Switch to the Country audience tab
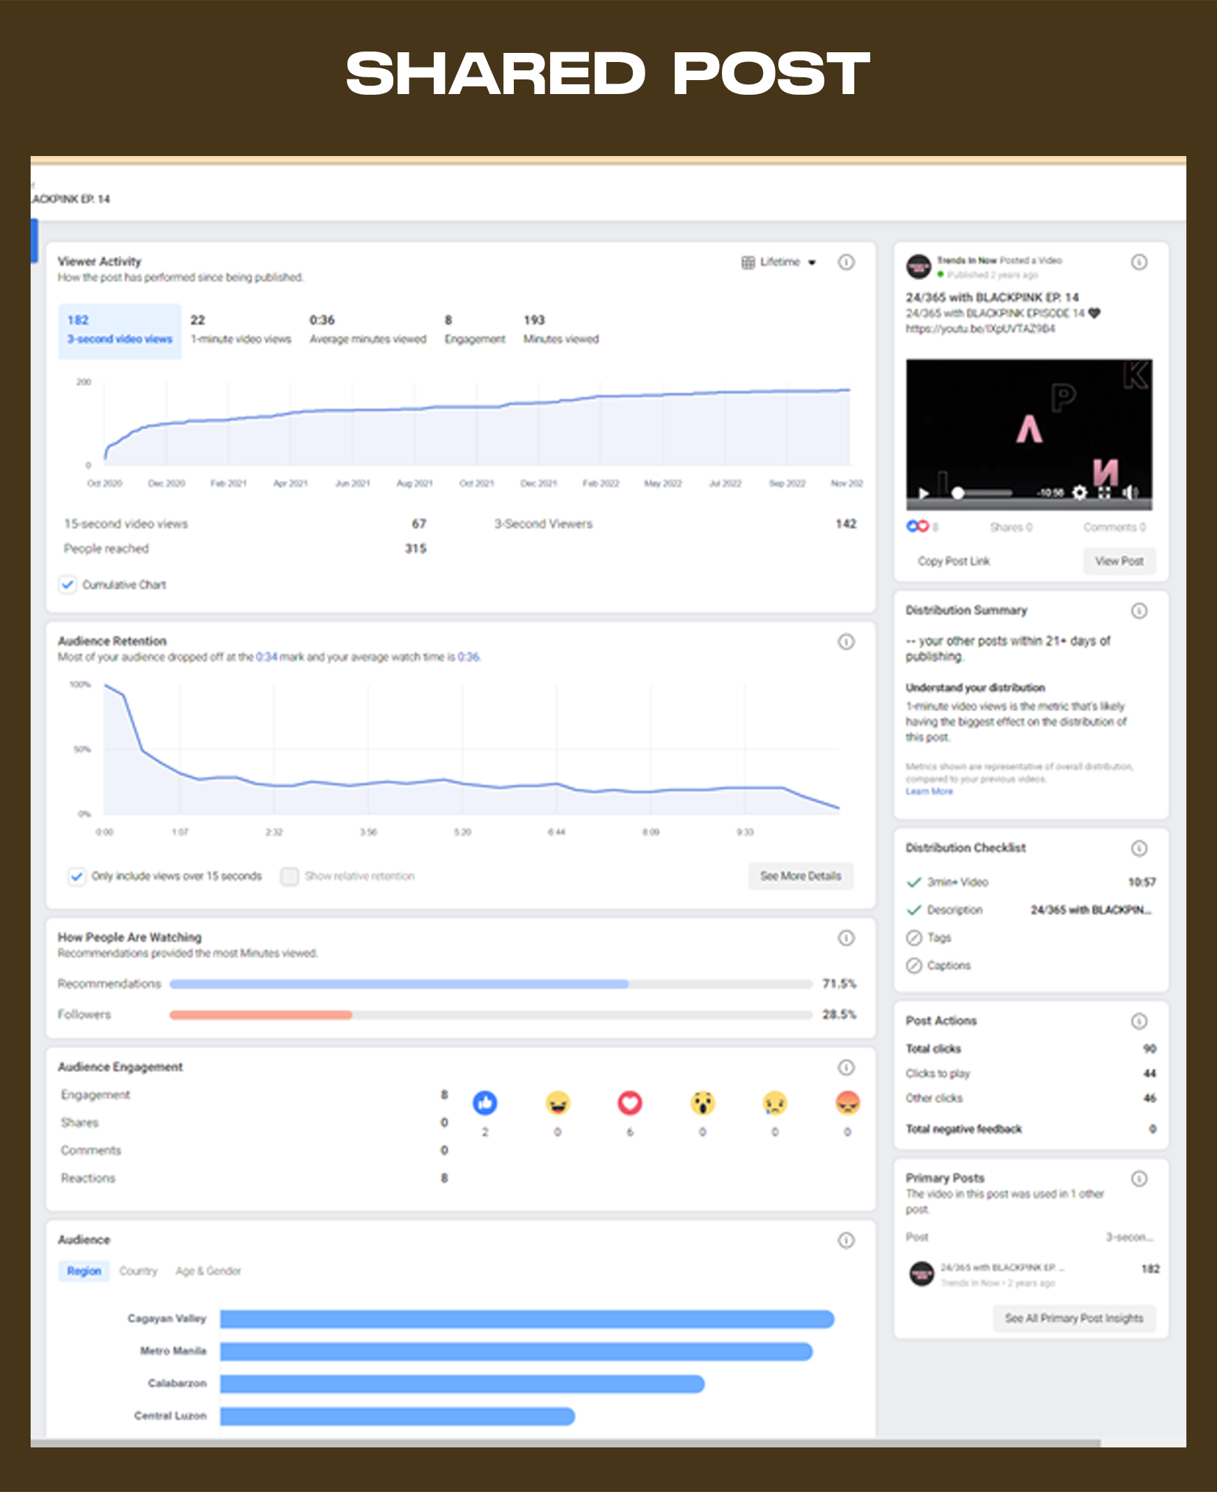The height and width of the screenshot is (1492, 1217). pyautogui.click(x=138, y=1271)
